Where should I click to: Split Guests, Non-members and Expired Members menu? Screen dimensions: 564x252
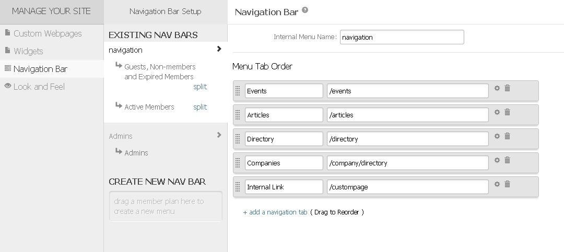[x=200, y=87]
